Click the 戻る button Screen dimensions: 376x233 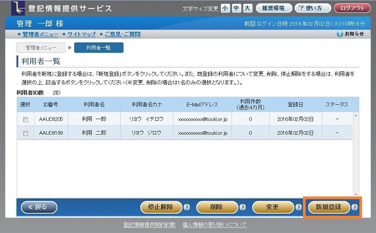coord(39,207)
